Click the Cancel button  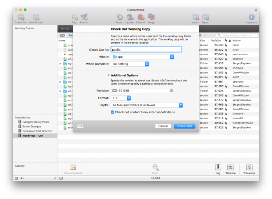163,126
